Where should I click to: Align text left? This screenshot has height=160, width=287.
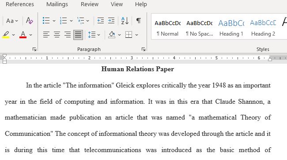click(x=46, y=35)
